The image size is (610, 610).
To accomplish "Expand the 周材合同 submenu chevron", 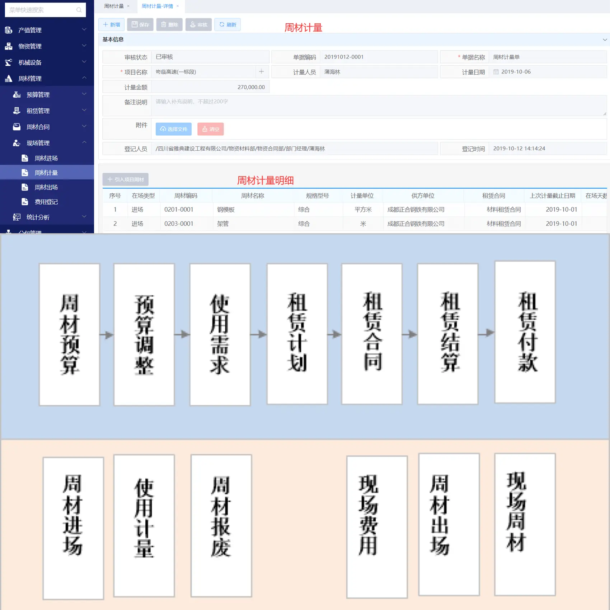I will [x=84, y=126].
